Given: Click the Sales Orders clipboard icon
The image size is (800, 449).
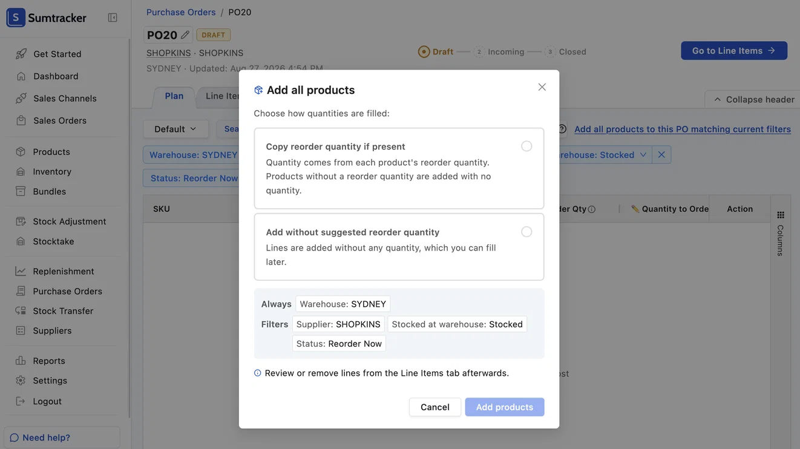Looking at the screenshot, I should pos(21,120).
